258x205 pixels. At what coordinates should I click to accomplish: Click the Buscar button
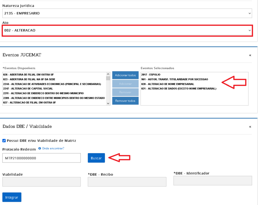click(x=96, y=158)
